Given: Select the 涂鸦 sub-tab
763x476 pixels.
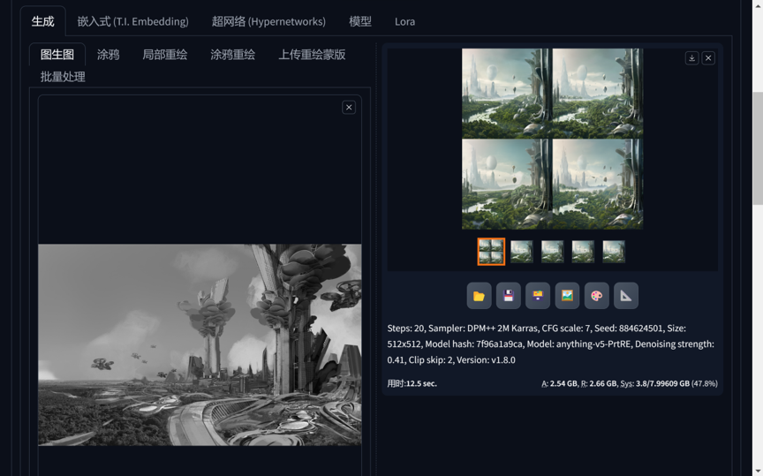Looking at the screenshot, I should [x=108, y=55].
